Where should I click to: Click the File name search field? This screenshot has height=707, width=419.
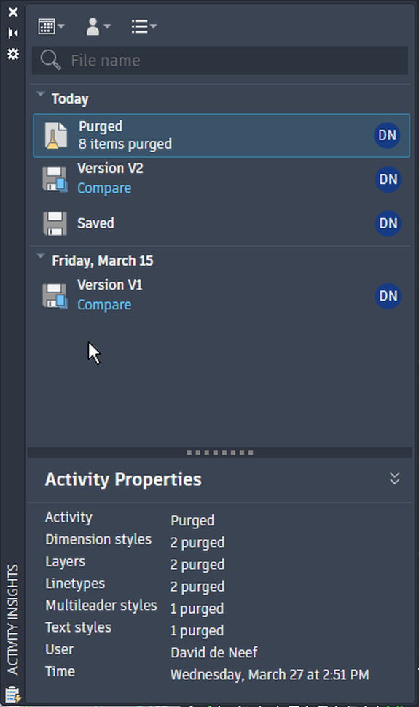(220, 61)
